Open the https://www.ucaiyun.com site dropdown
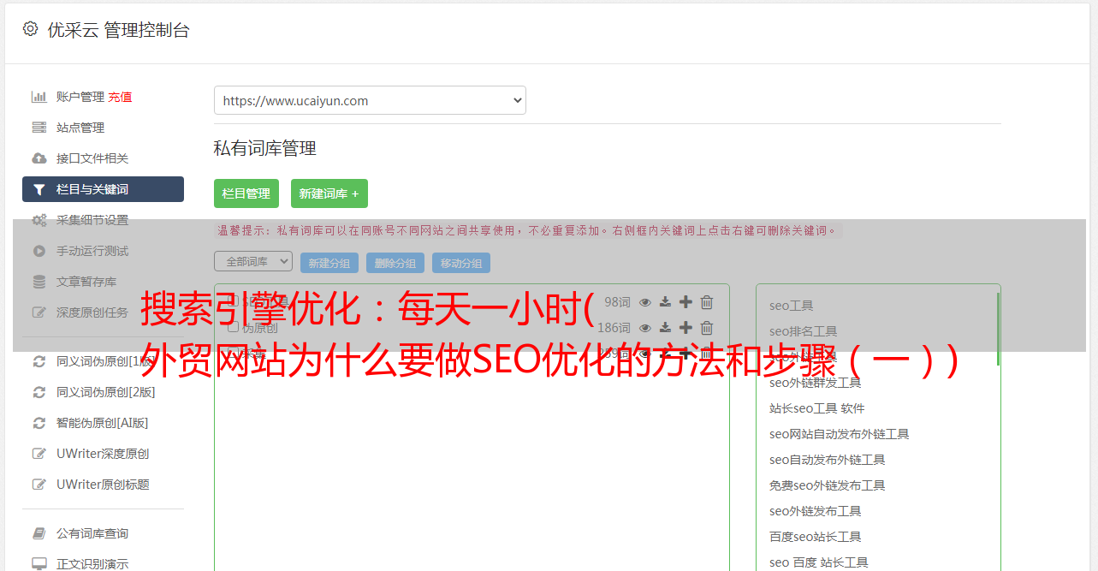This screenshot has height=571, width=1098. [370, 100]
